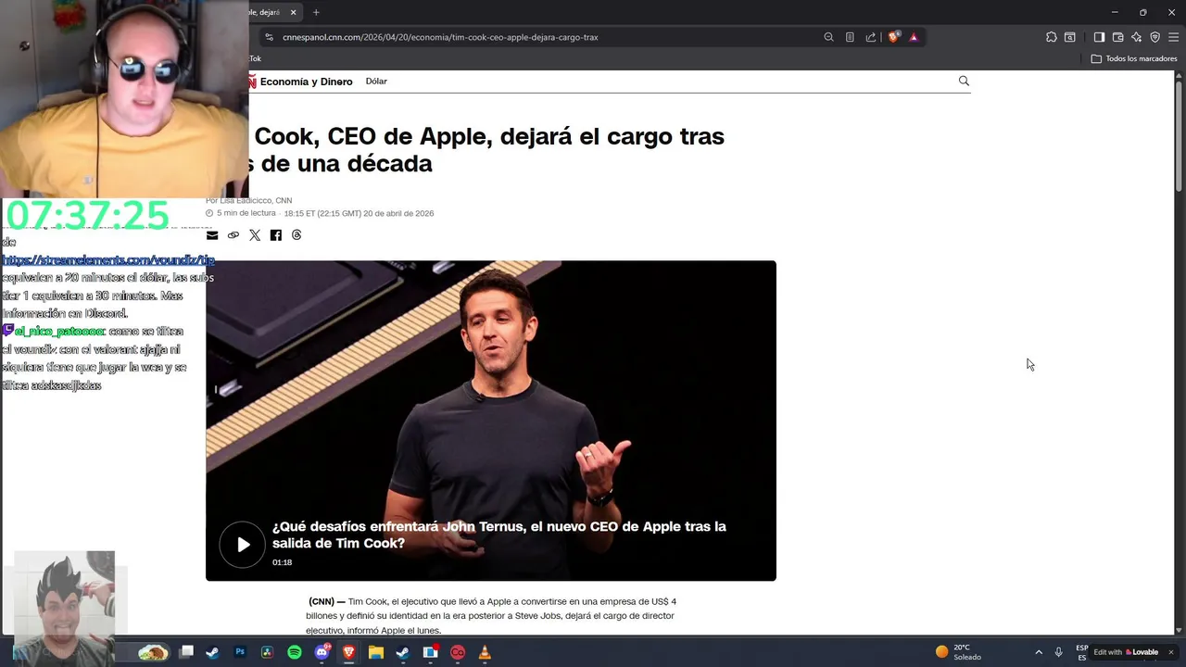Play the John Ternus video
The height and width of the screenshot is (667, 1186).
(242, 545)
